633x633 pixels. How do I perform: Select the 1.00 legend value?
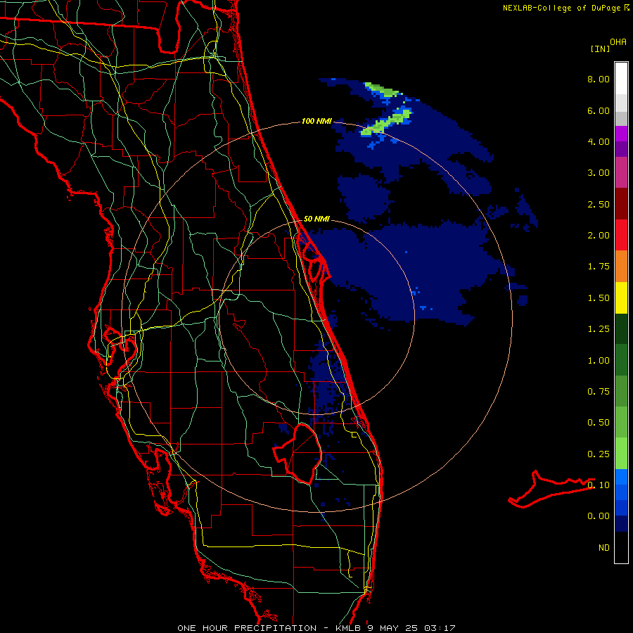tap(599, 361)
